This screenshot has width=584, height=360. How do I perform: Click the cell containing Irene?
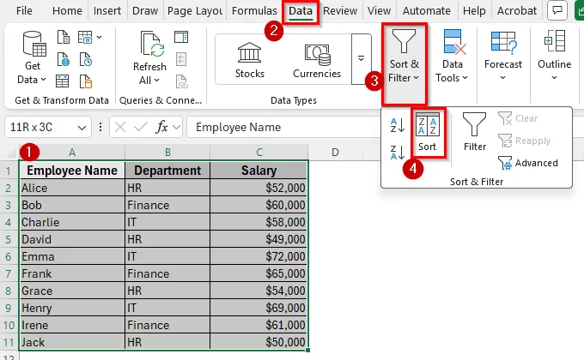click(72, 325)
